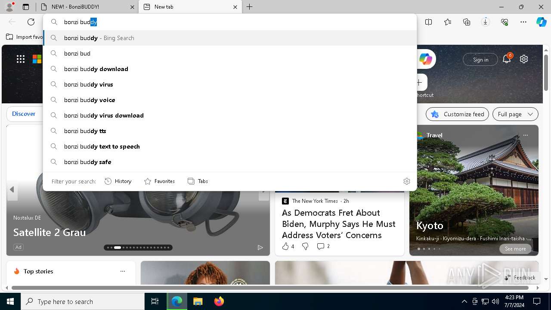This screenshot has height=310, width=551.
Task: Choose 'bonzi buddy virus download' suggestion
Action: (230, 115)
